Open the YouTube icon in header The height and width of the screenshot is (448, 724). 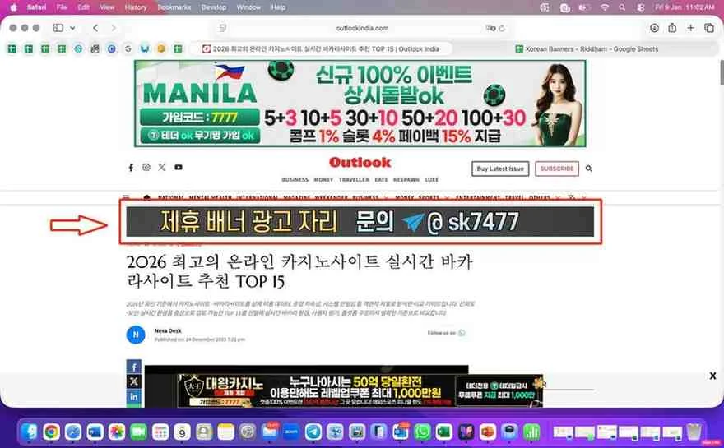179,168
